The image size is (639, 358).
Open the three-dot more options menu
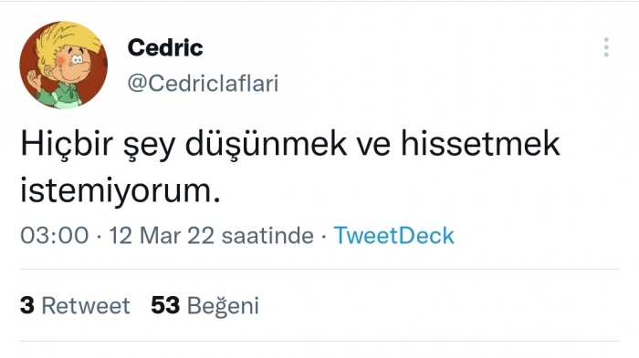[606, 47]
